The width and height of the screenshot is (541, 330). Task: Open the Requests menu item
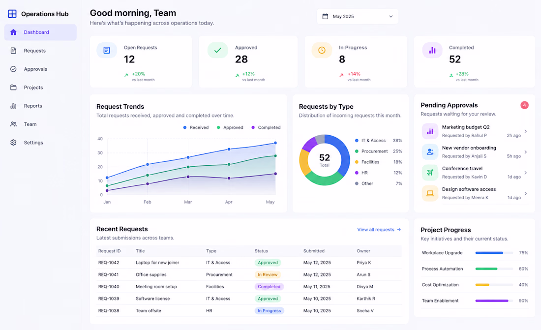[40, 51]
